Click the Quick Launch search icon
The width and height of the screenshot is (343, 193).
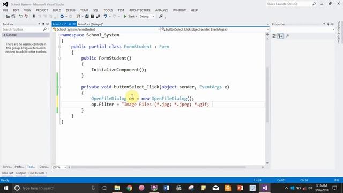click(314, 4)
